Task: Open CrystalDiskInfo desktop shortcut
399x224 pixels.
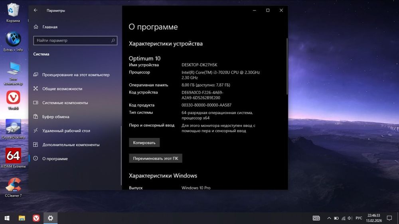Action: (13, 129)
